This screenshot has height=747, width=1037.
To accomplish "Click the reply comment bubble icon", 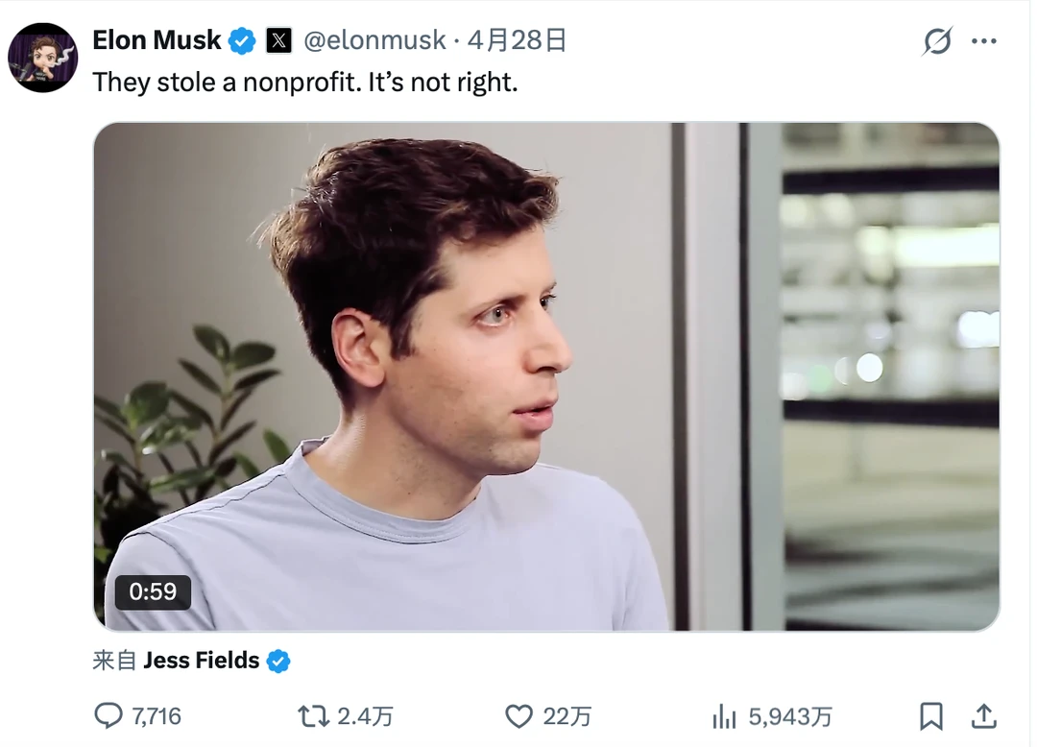I will coord(109,716).
